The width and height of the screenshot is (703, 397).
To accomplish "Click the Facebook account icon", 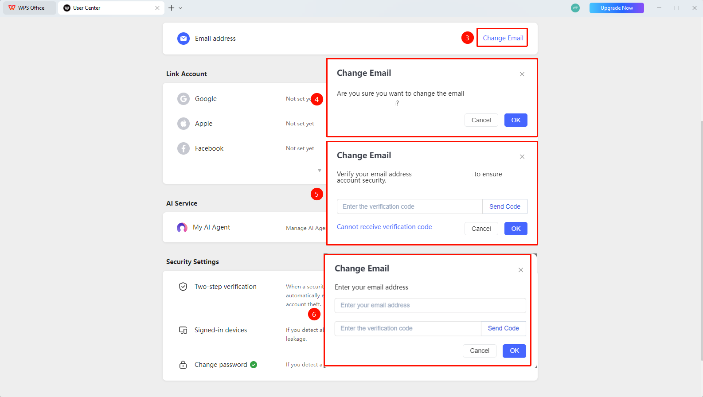I will 184,148.
